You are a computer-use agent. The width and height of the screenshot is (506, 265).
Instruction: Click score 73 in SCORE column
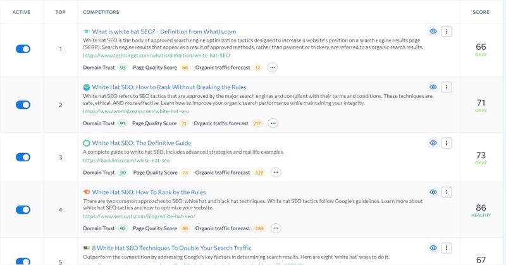tap(481, 156)
